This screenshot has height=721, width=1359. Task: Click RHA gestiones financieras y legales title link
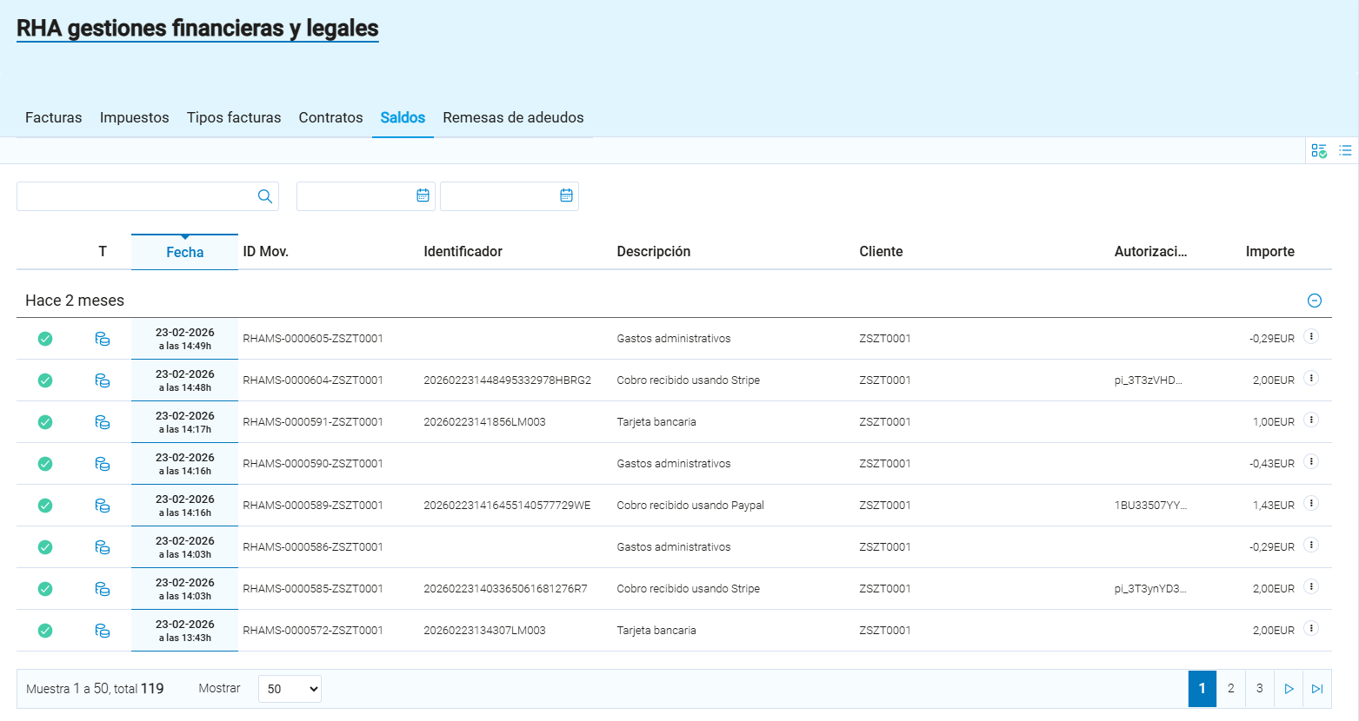coord(197,29)
